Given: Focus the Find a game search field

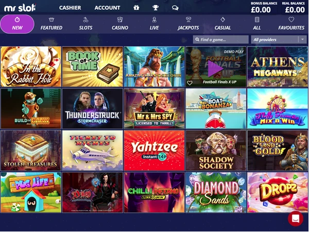Looking at the screenshot, I should pyautogui.click(x=221, y=40).
